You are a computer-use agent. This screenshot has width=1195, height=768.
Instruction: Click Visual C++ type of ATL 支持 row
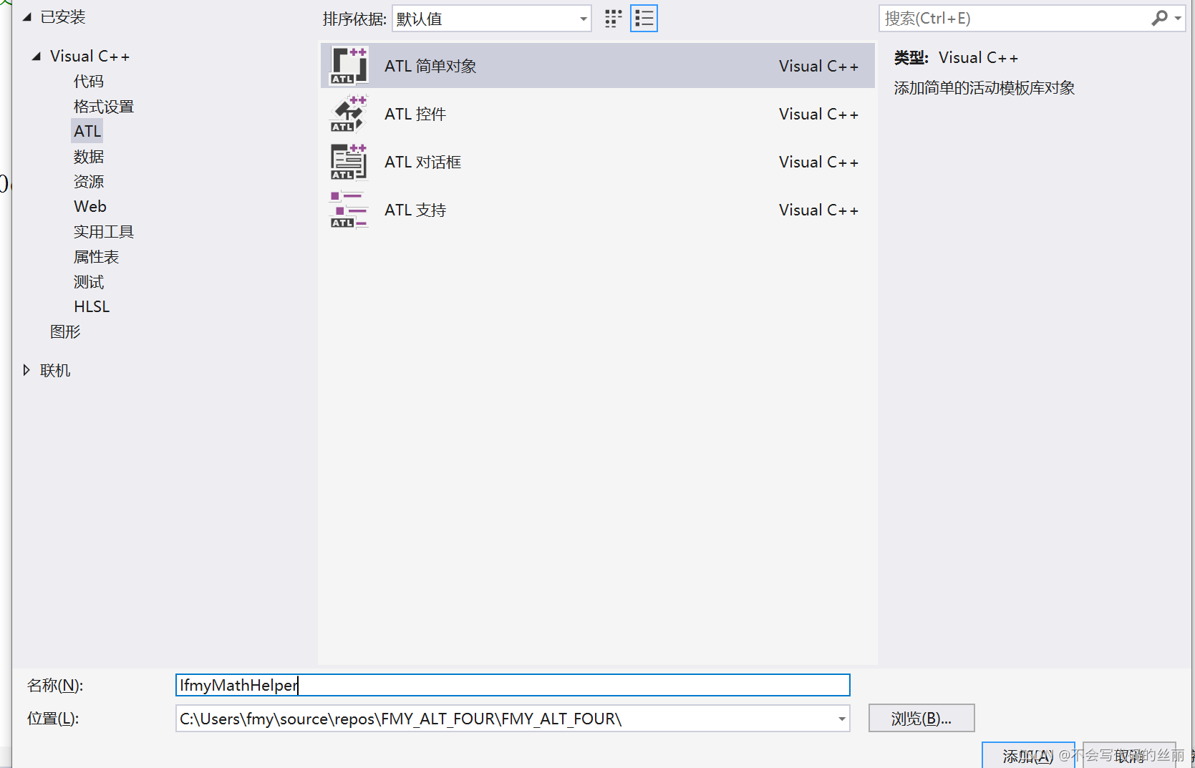(818, 210)
